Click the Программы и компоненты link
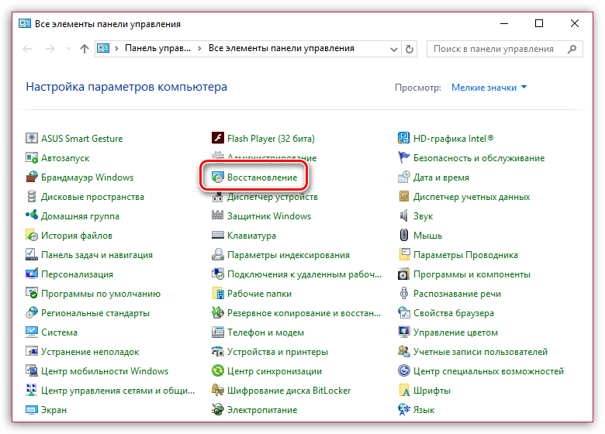Image resolution: width=605 pixels, height=434 pixels. coord(472,274)
